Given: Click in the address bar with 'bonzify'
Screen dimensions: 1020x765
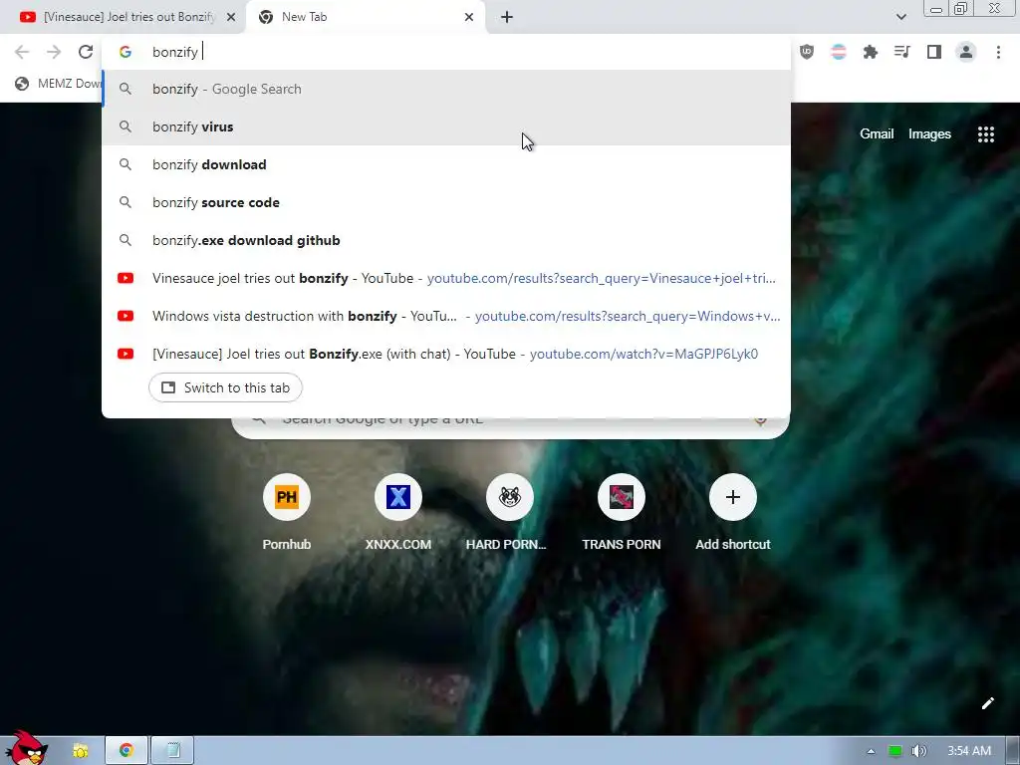Looking at the screenshot, I should [x=446, y=52].
